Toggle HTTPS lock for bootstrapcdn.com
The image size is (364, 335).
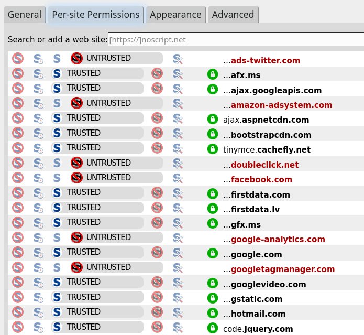tap(213, 134)
